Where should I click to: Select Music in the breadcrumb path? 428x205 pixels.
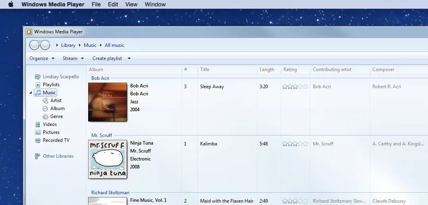[x=90, y=45]
